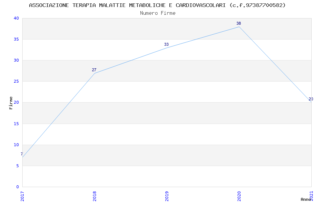This screenshot has width=315, height=203.
Task: Click the 'Numero Firme' subtitle
Action: coord(158,13)
